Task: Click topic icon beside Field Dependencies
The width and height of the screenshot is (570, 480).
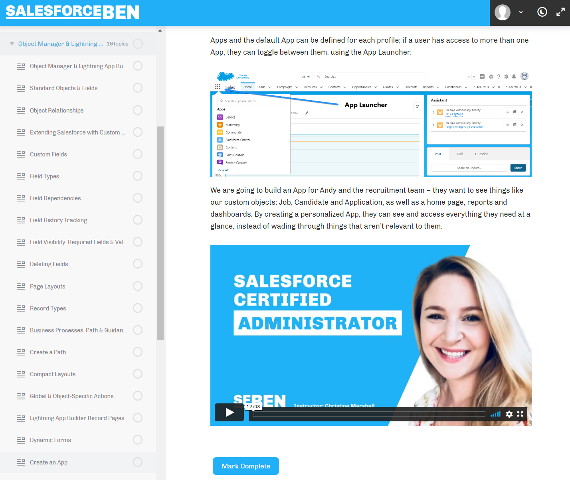Action: click(21, 198)
